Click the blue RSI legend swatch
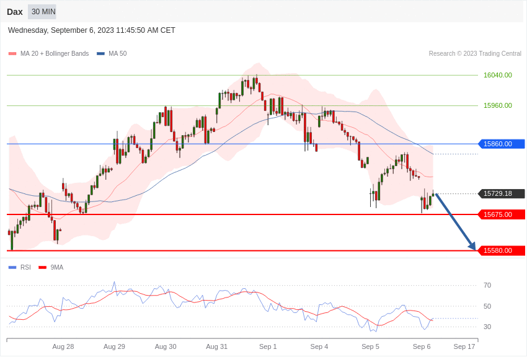Image resolution: width=527 pixels, height=357 pixels. pyautogui.click(x=12, y=268)
